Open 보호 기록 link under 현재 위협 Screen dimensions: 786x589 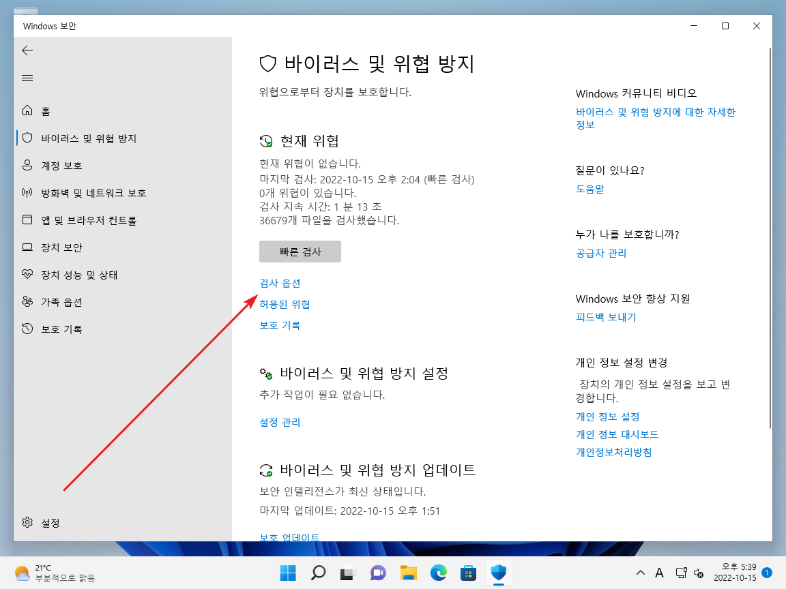[x=280, y=325]
